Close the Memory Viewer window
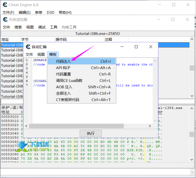 point(187,19)
